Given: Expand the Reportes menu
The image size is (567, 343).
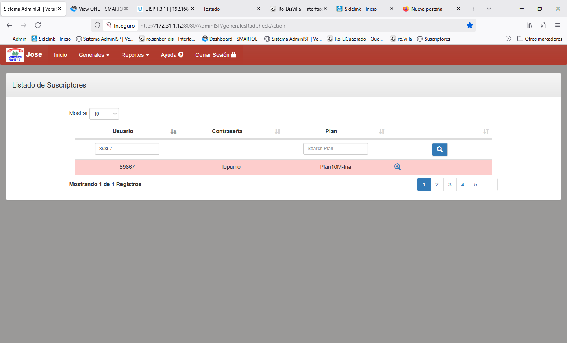Looking at the screenshot, I should click(135, 55).
